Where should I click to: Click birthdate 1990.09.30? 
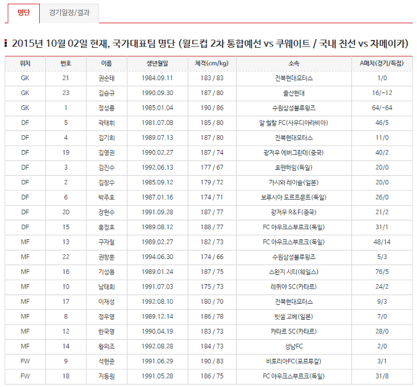coord(158,93)
